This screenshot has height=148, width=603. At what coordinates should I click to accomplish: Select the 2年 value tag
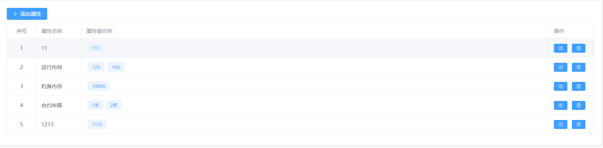click(x=114, y=105)
